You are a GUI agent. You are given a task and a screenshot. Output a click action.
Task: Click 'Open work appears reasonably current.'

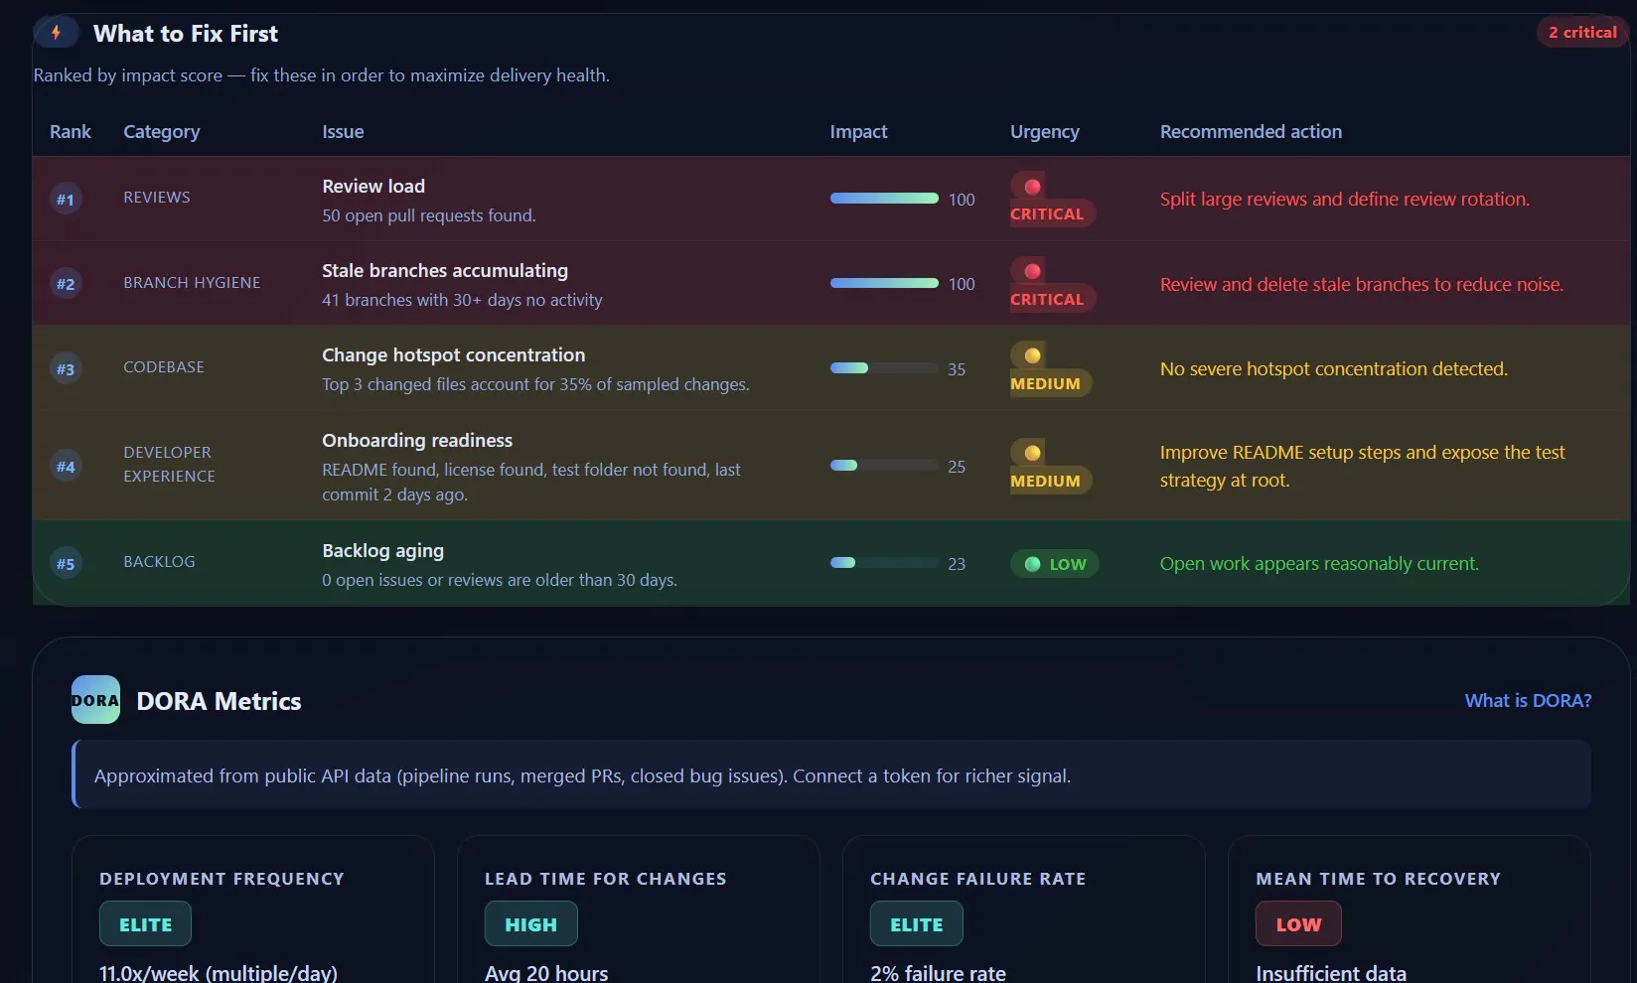(1319, 563)
